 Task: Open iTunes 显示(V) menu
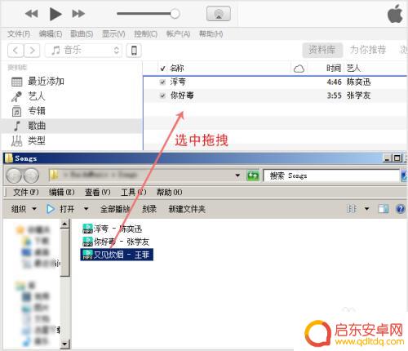(x=113, y=34)
